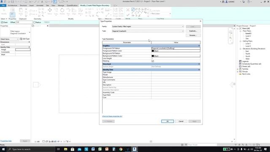Viewport: 270px width, 152px height.
Task: Click Cancel in Type Properties dialog
Action: 181,121
